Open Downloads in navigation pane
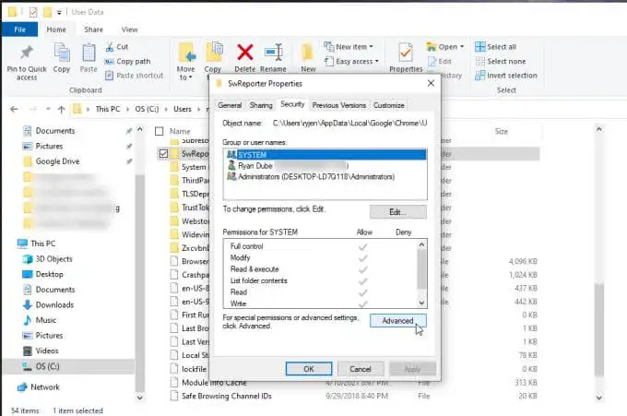This screenshot has width=627, height=416. coord(54,304)
